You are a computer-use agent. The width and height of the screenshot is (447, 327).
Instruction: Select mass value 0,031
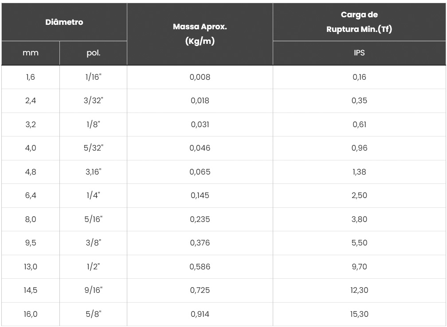200,125
